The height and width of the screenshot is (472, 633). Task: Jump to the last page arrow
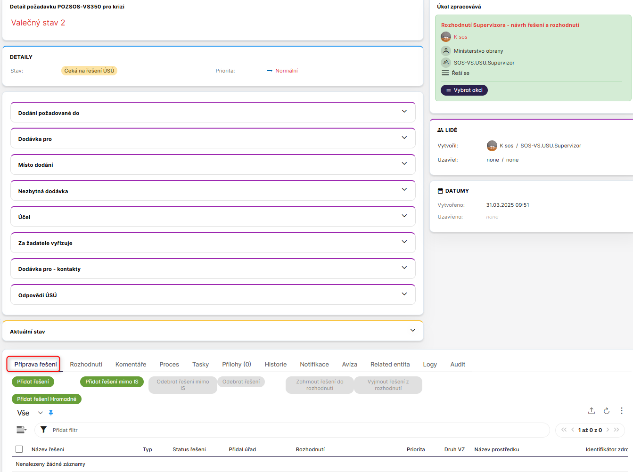(617, 430)
